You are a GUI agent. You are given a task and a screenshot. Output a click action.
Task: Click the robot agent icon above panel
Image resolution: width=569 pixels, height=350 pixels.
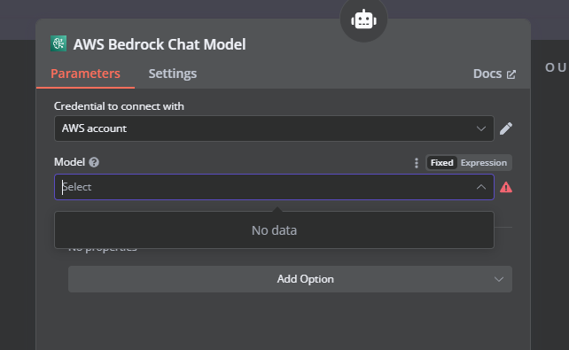pos(363,19)
